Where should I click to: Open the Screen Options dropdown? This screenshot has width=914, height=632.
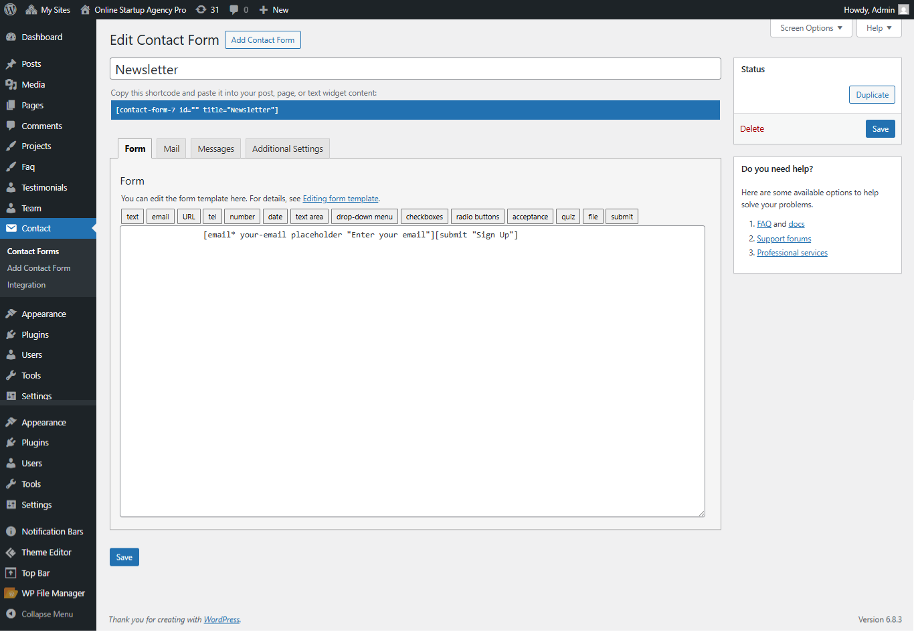pyautogui.click(x=810, y=28)
